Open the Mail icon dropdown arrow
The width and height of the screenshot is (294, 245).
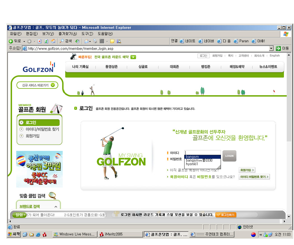90,41
